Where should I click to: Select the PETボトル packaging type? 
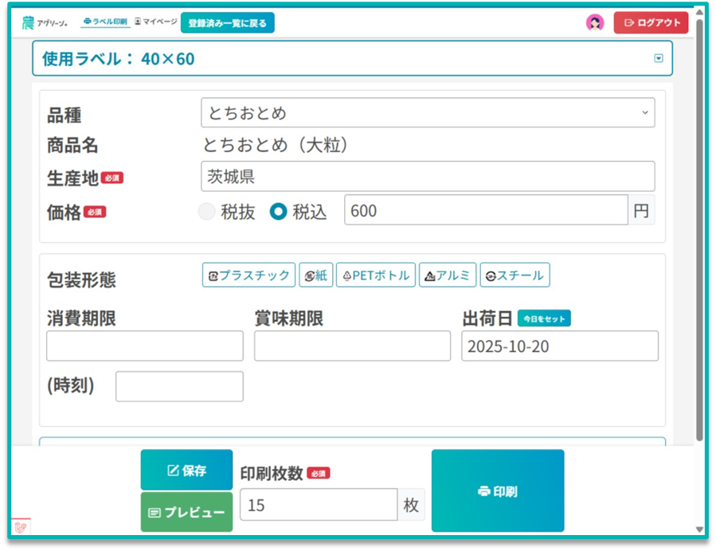click(x=376, y=275)
